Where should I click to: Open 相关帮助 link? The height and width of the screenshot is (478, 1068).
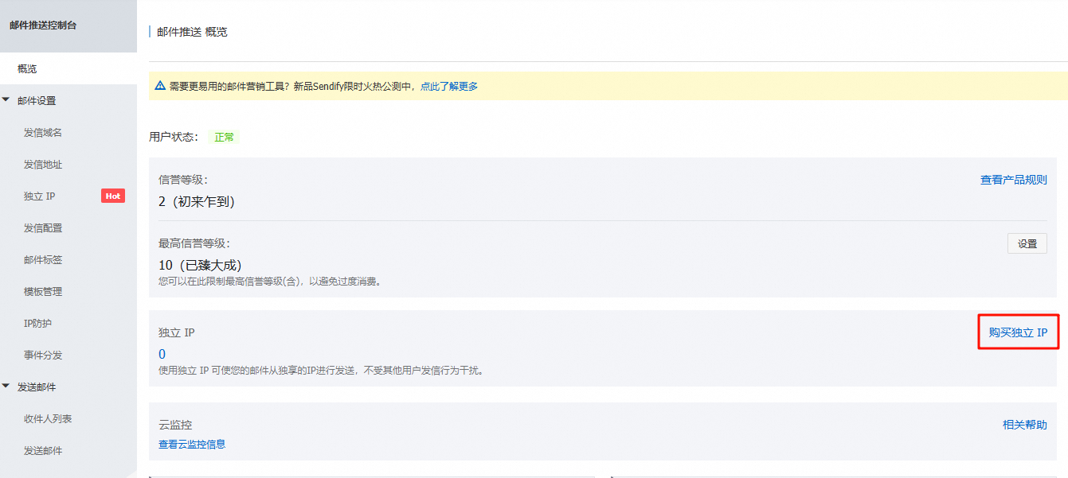(x=1025, y=425)
